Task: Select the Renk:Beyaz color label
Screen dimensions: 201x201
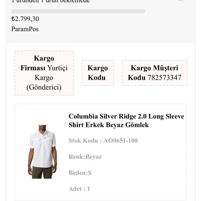Action: pos(85,157)
